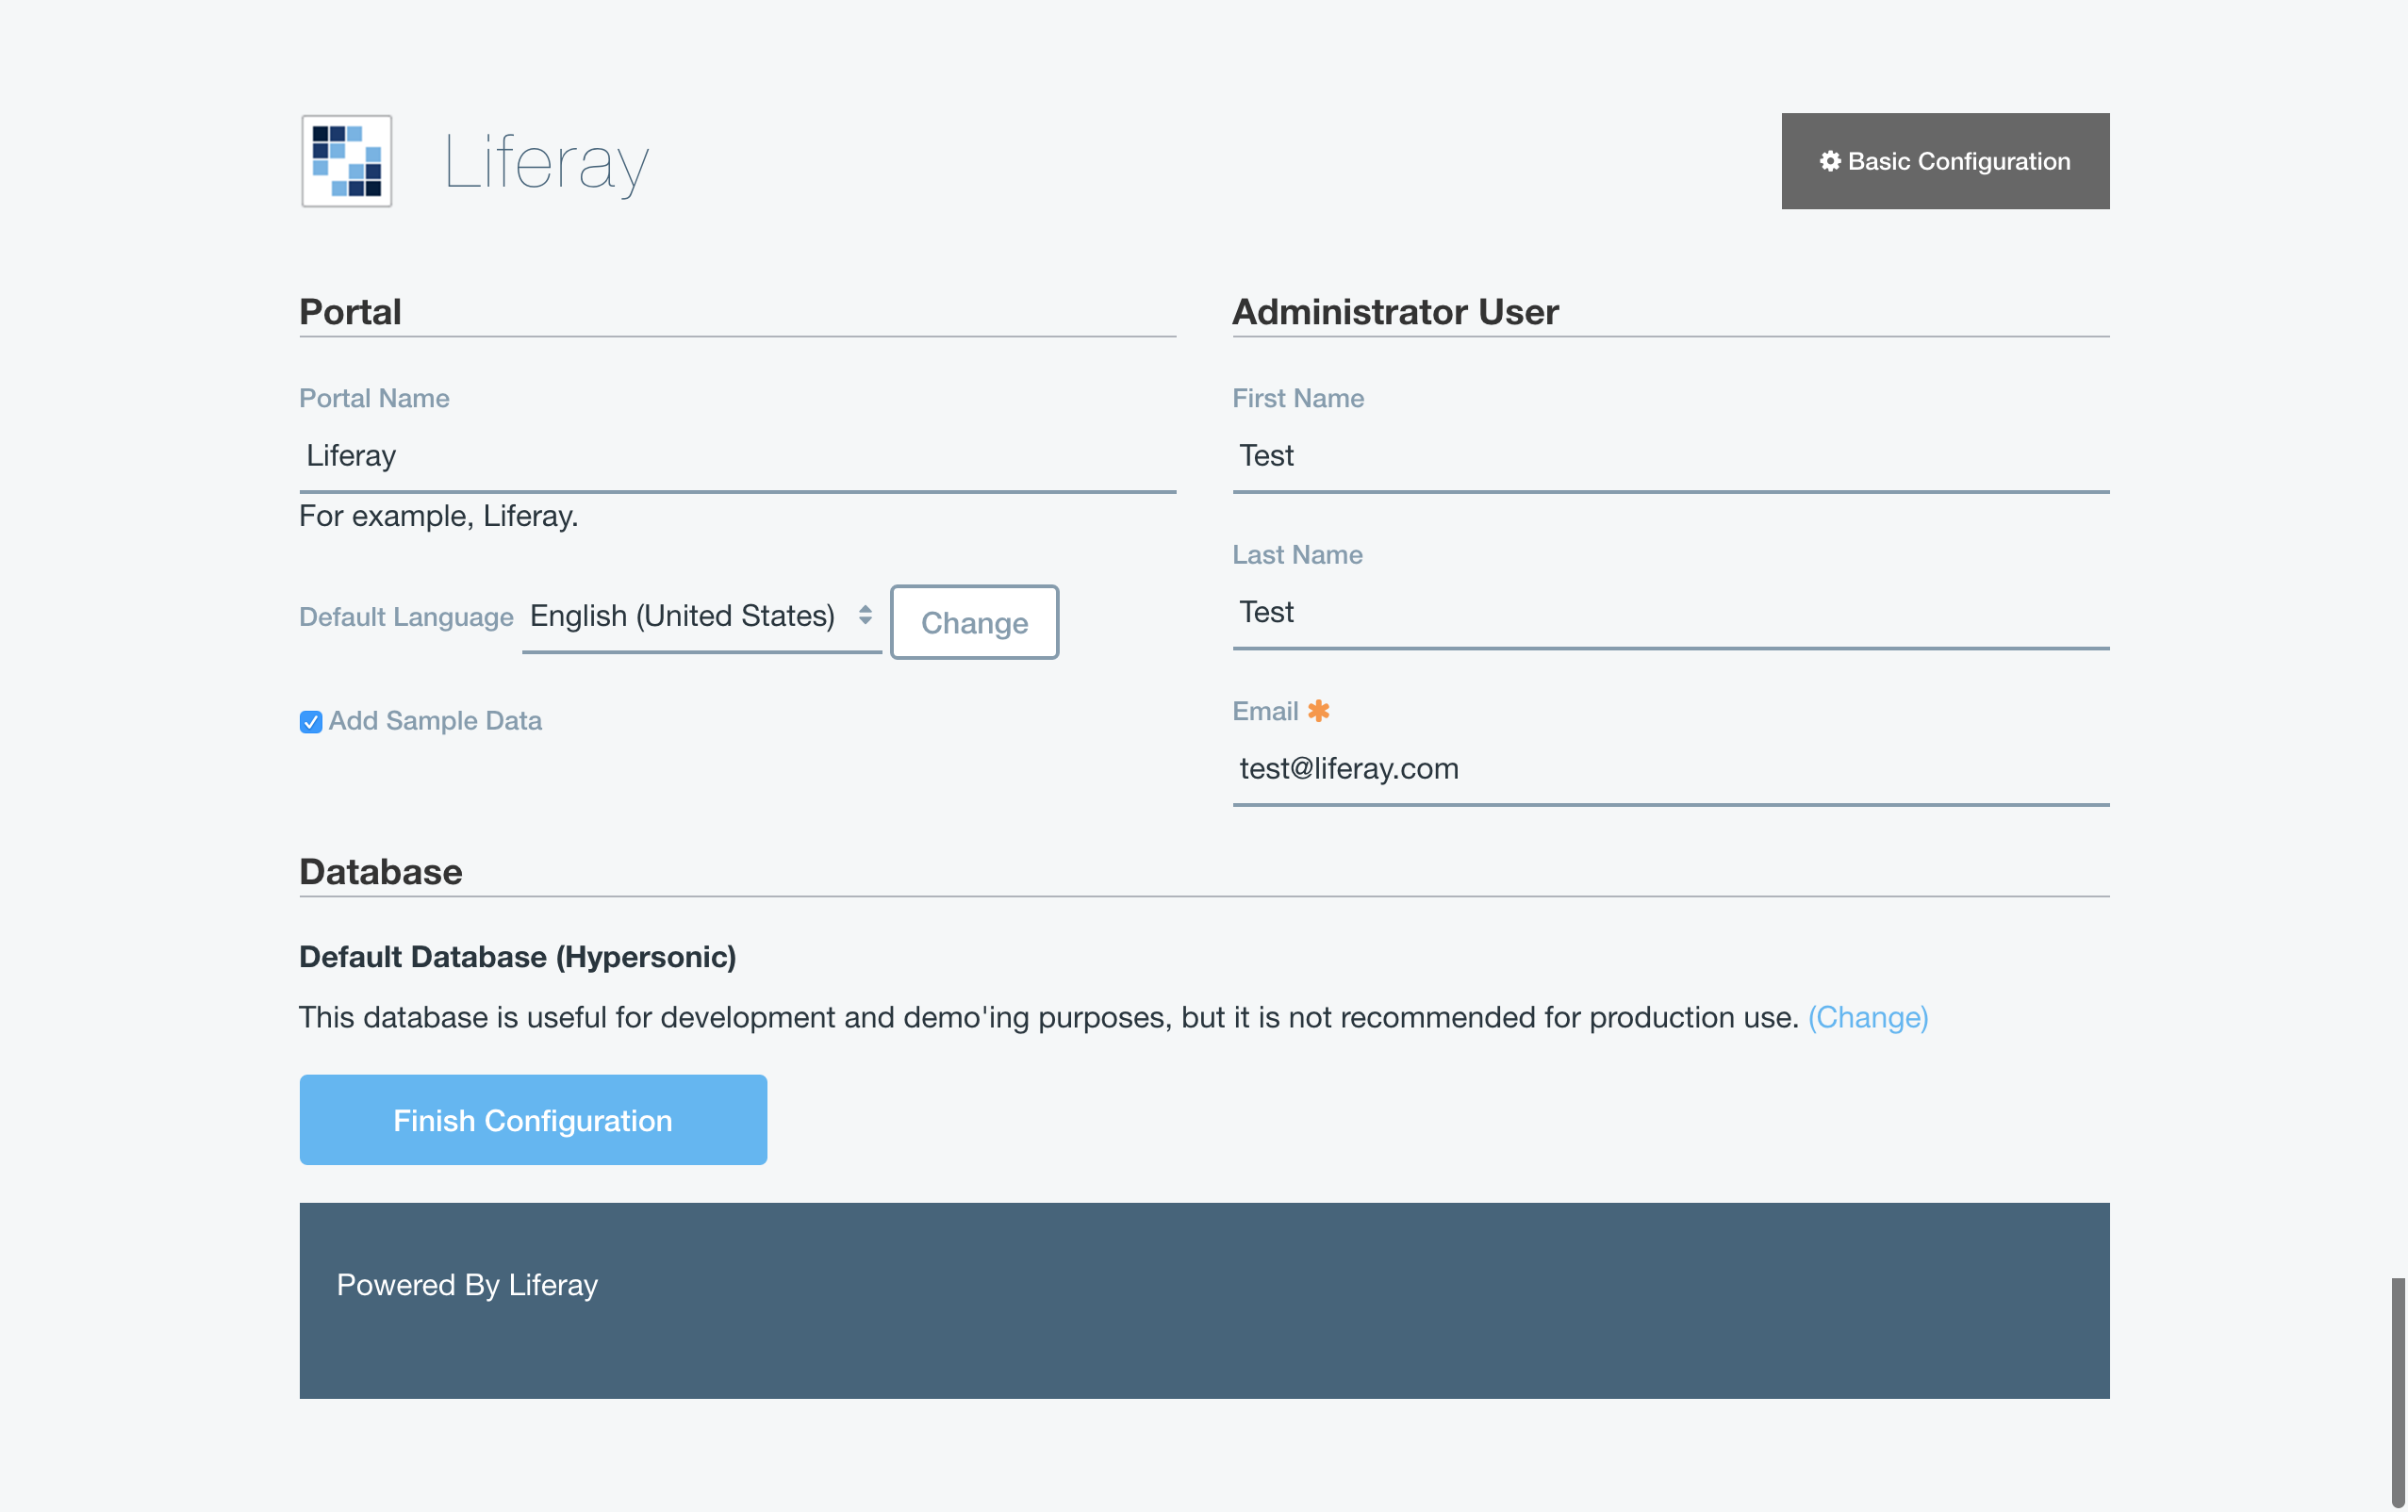
Task: Click the First Name label
Action: point(1298,398)
